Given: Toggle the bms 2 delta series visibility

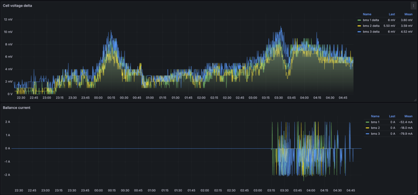Looking at the screenshot, I should click(x=372, y=25).
